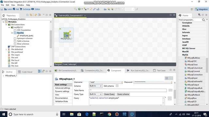Screen dimensions: 209x117
Task: Open File Explorer from taskbar
Action: pos(72,114)
